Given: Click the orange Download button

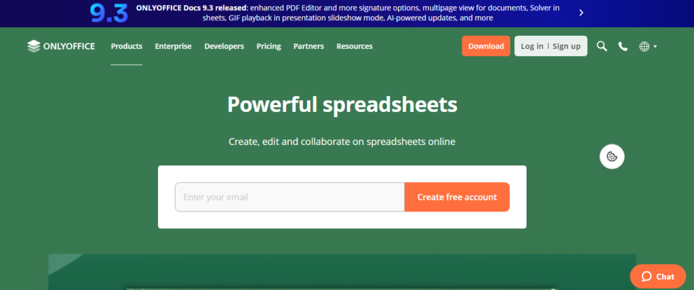Looking at the screenshot, I should click(486, 46).
